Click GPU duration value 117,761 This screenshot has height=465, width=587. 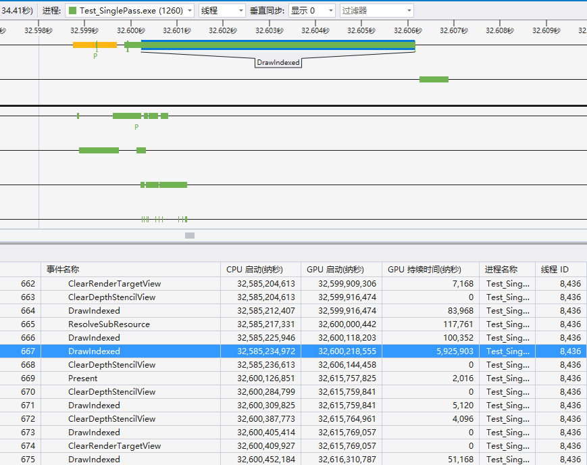point(458,324)
